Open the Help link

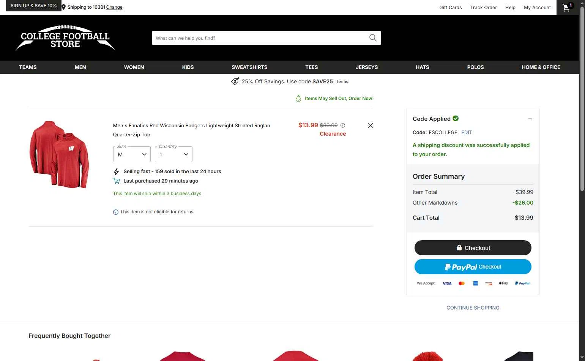pyautogui.click(x=510, y=7)
